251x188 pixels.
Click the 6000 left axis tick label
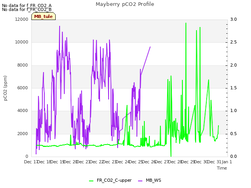22,88
